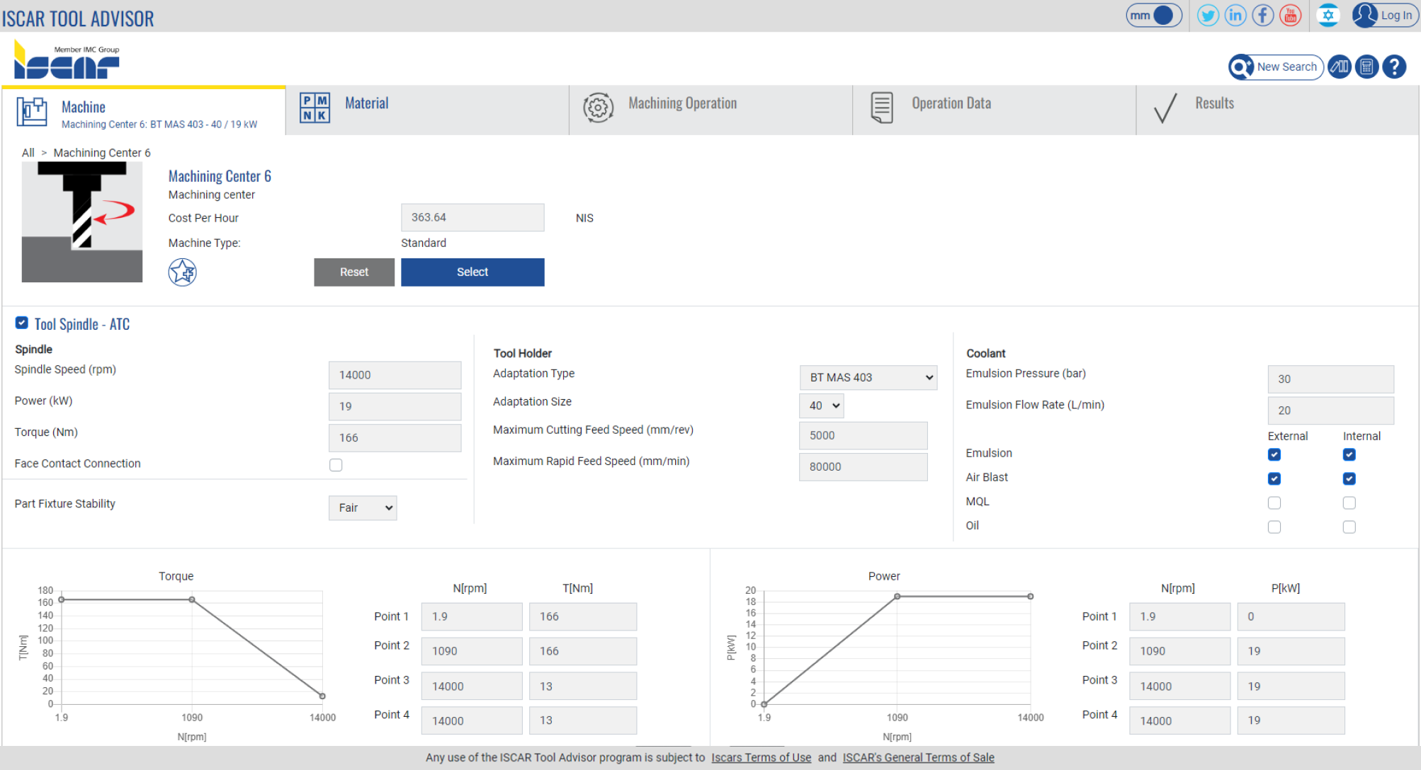Edit Torque Point 1 N[rpm] field
1421x770 pixels.
coord(472,616)
